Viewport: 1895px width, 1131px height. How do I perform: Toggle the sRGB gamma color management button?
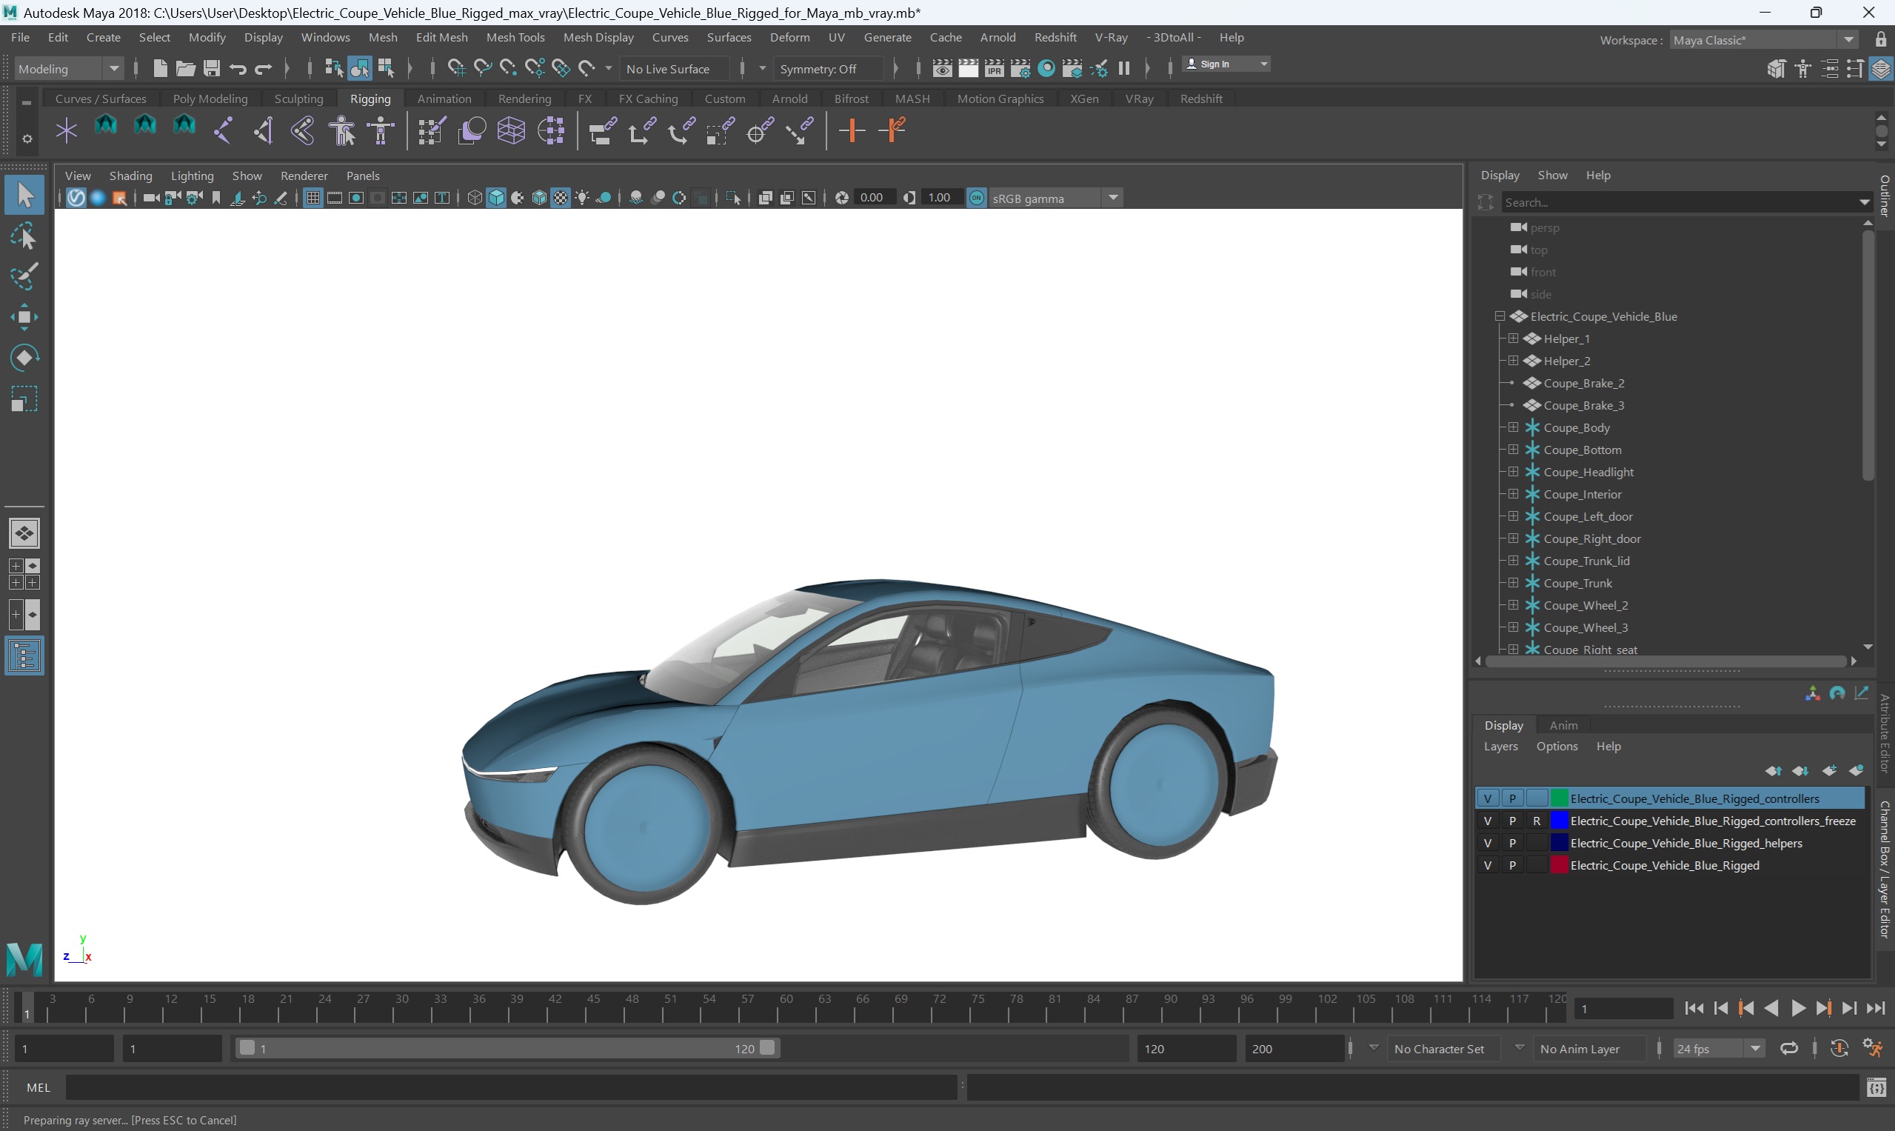(x=977, y=198)
